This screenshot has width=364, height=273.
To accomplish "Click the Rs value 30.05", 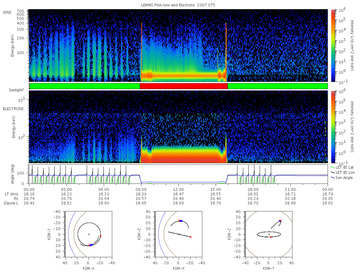I will [x=328, y=198].
